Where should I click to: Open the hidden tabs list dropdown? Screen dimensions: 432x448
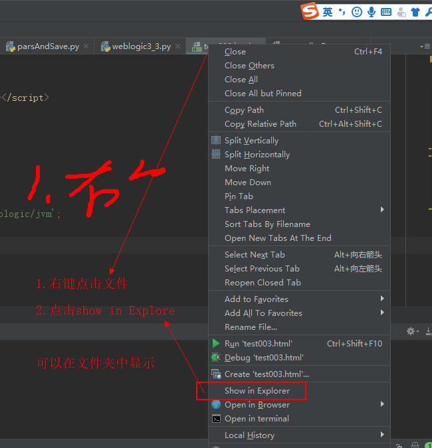pos(425,46)
